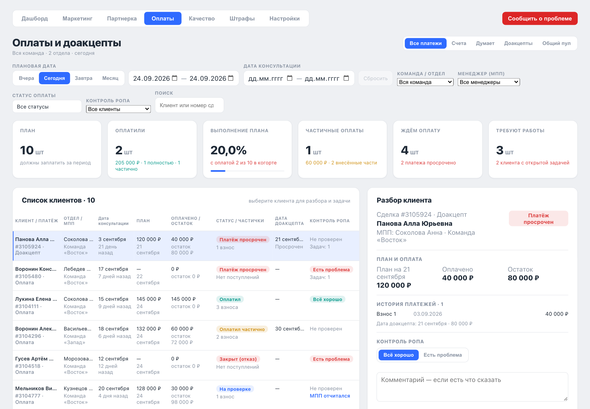The height and width of the screenshot is (409, 590).
Task: Open calendar for consultation start date
Action: tap(290, 78)
